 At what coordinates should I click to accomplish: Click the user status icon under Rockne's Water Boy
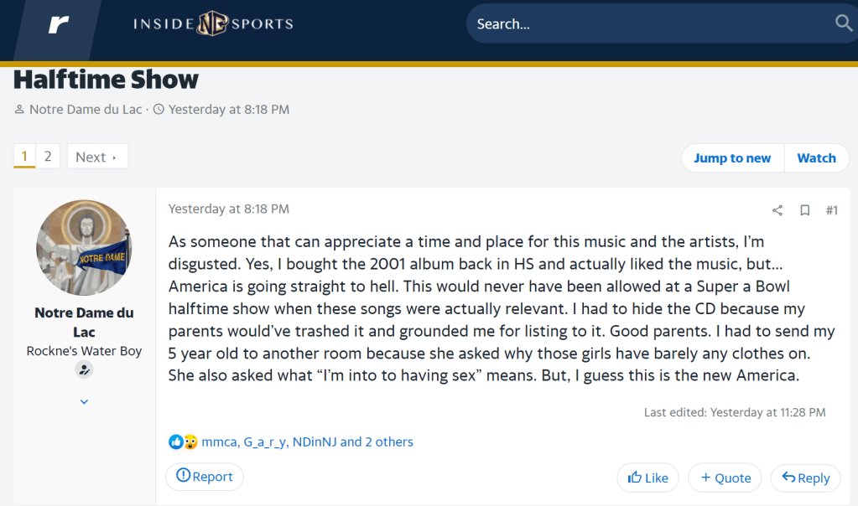84,369
